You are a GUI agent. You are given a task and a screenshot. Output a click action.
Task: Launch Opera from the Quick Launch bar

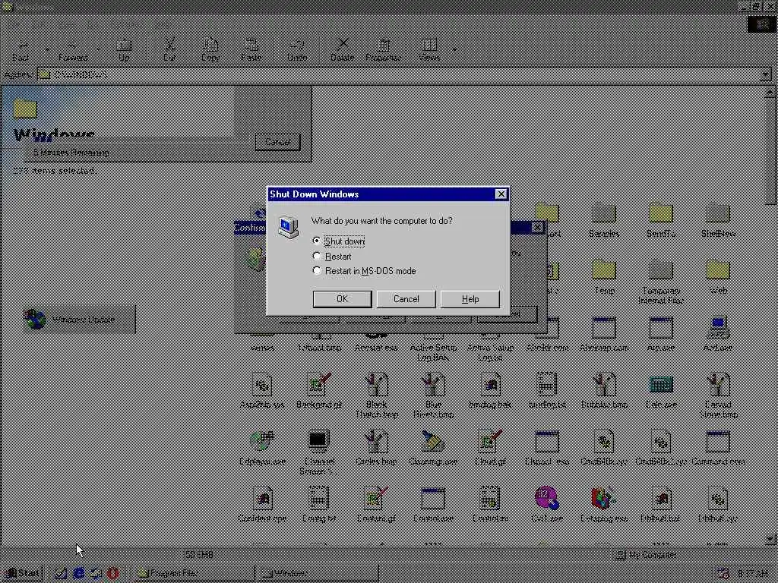tap(113, 574)
